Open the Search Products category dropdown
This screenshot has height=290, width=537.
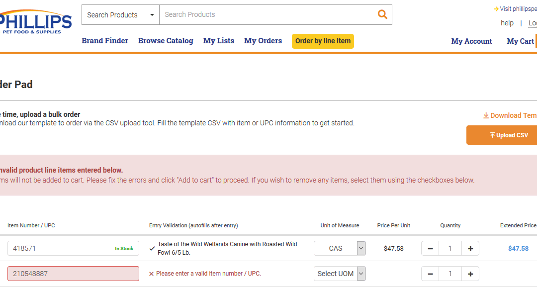[x=120, y=15]
